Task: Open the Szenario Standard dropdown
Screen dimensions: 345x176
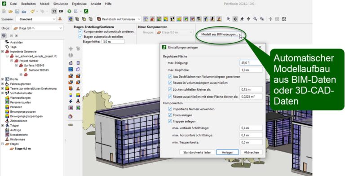Action: 36,19
